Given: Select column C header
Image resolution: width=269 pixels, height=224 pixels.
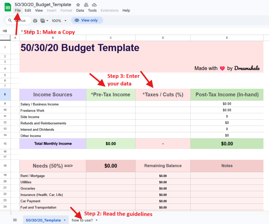Looking at the screenshot, I should click(111, 38).
